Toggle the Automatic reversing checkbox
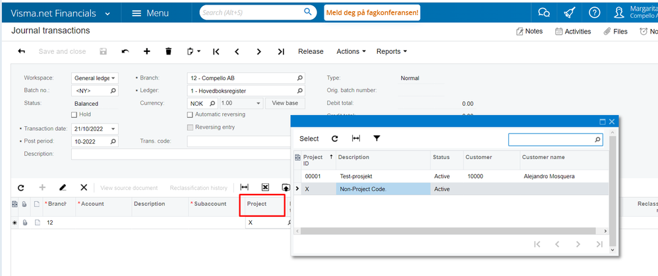The width and height of the screenshot is (658, 276). click(190, 114)
